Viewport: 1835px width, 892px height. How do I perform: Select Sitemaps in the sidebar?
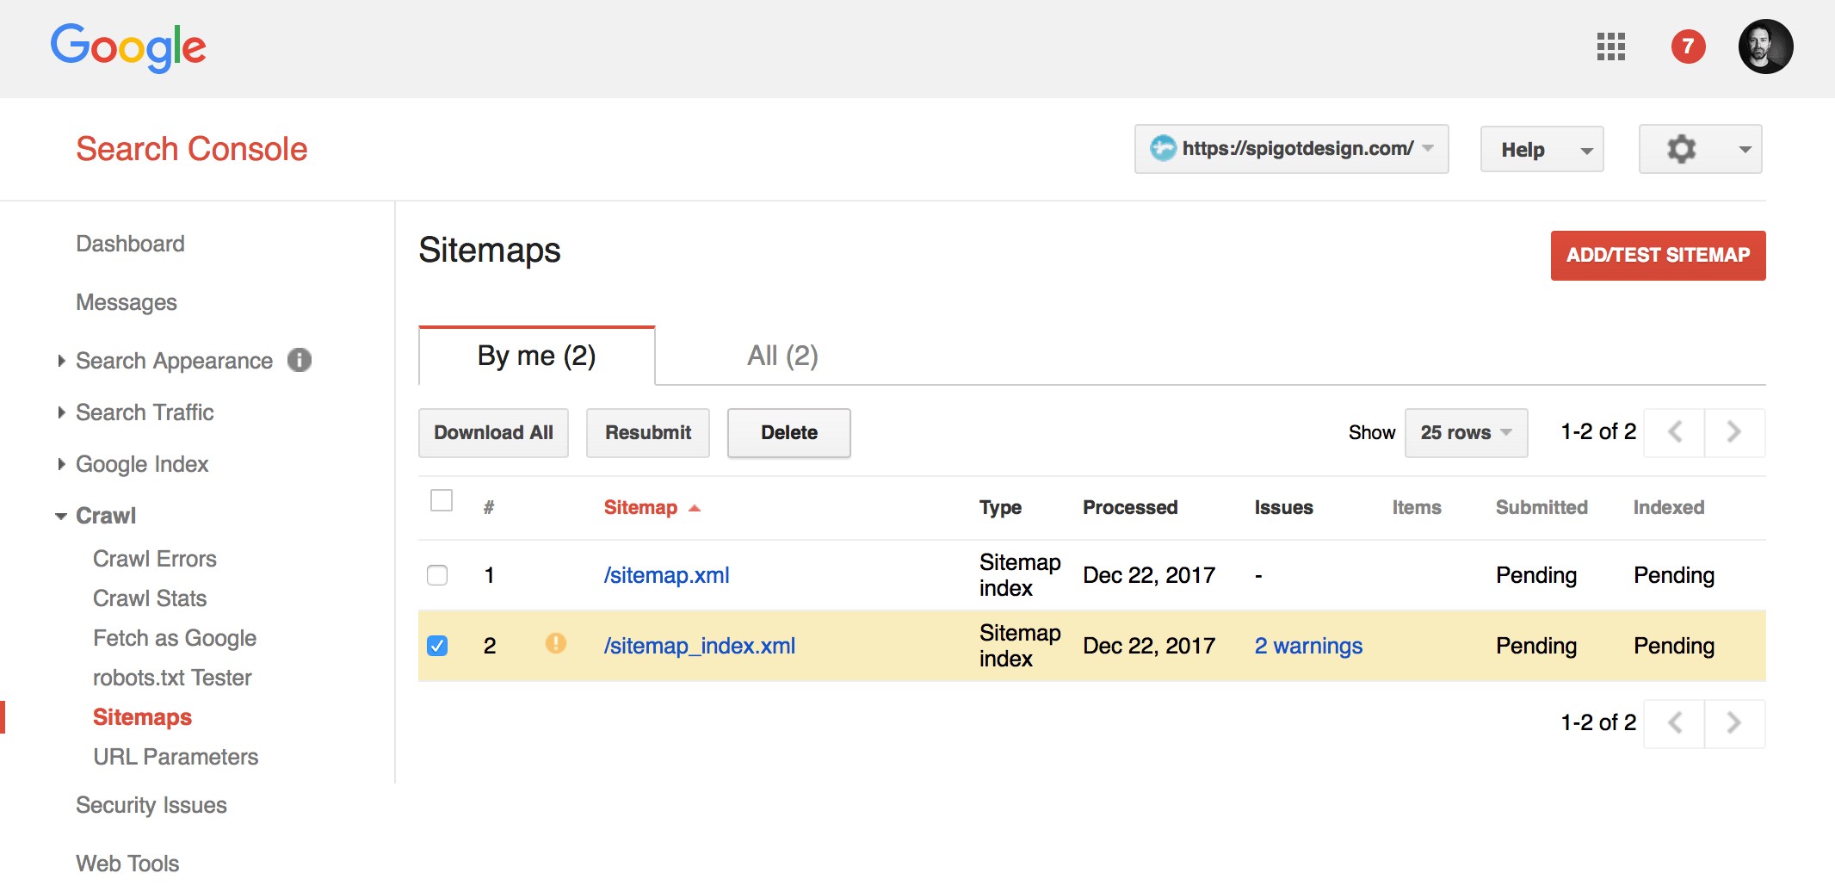[x=142, y=717]
